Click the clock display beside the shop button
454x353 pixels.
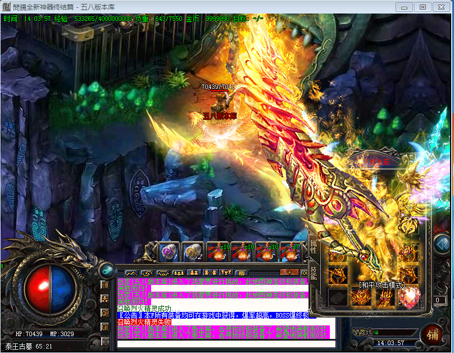[x=391, y=343]
